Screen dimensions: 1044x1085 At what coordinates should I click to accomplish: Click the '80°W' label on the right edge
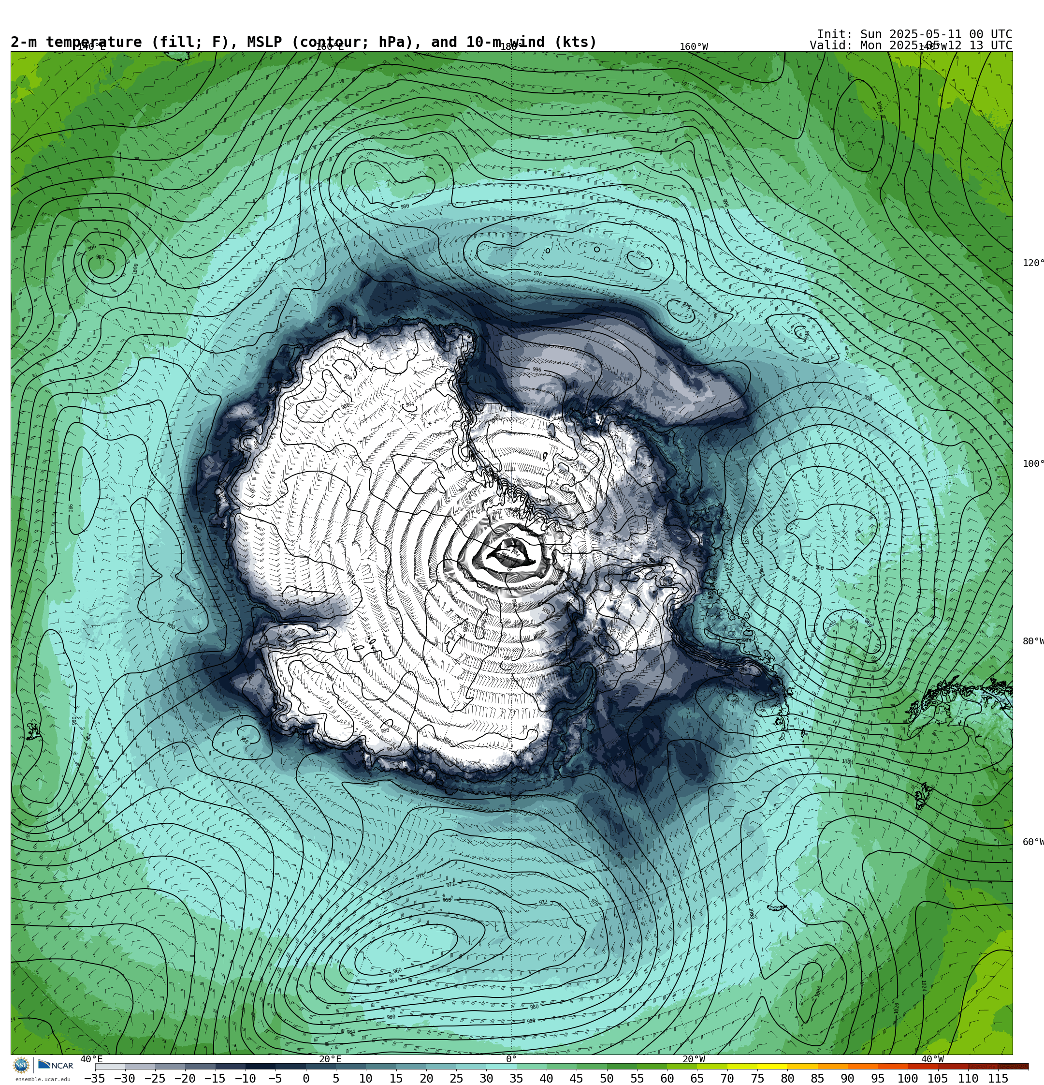[1033, 641]
